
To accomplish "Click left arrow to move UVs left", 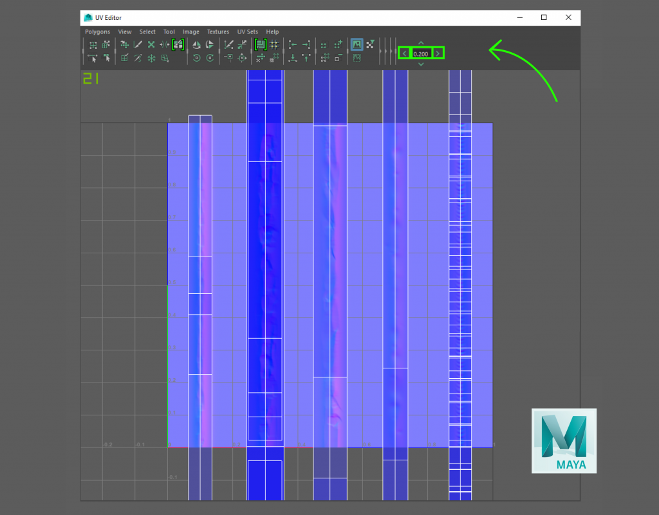I will coord(404,54).
